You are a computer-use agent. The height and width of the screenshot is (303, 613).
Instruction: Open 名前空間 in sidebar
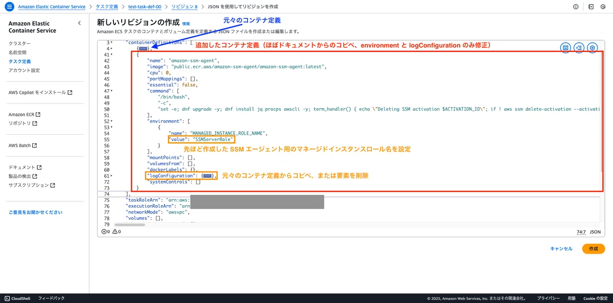pyautogui.click(x=17, y=53)
